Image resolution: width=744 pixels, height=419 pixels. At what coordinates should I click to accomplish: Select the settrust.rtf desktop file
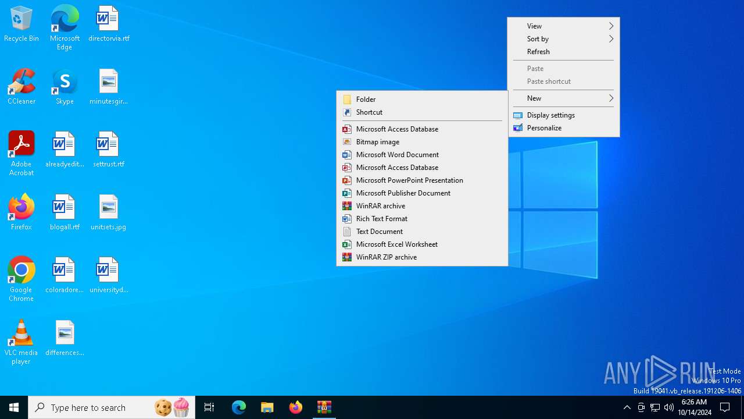(109, 150)
